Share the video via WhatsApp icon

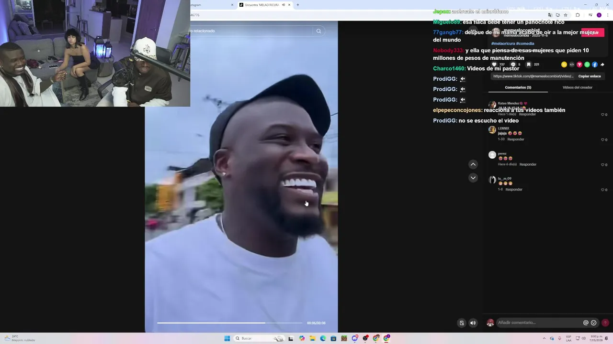point(587,64)
